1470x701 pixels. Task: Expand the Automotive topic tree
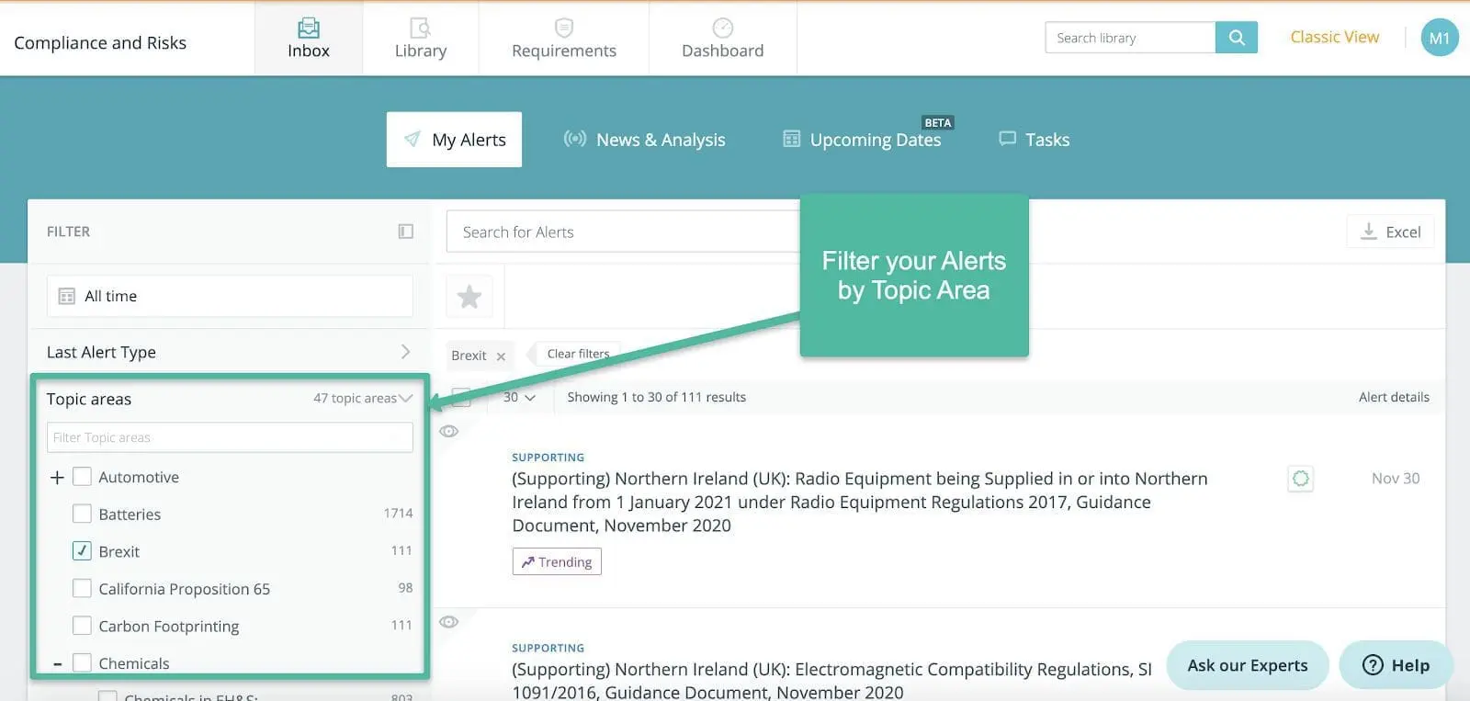point(57,477)
